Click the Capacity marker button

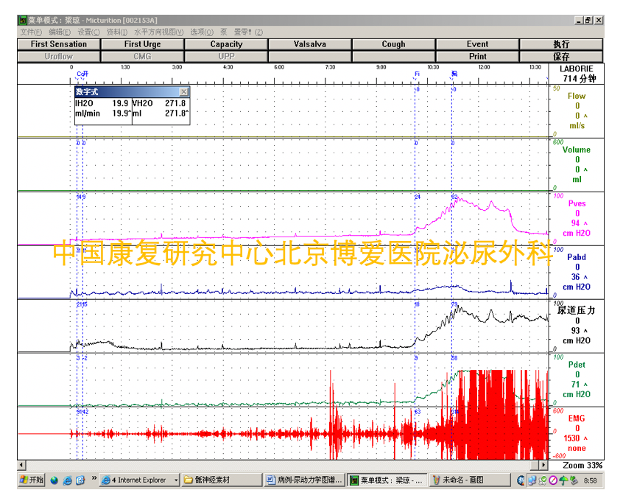226,44
